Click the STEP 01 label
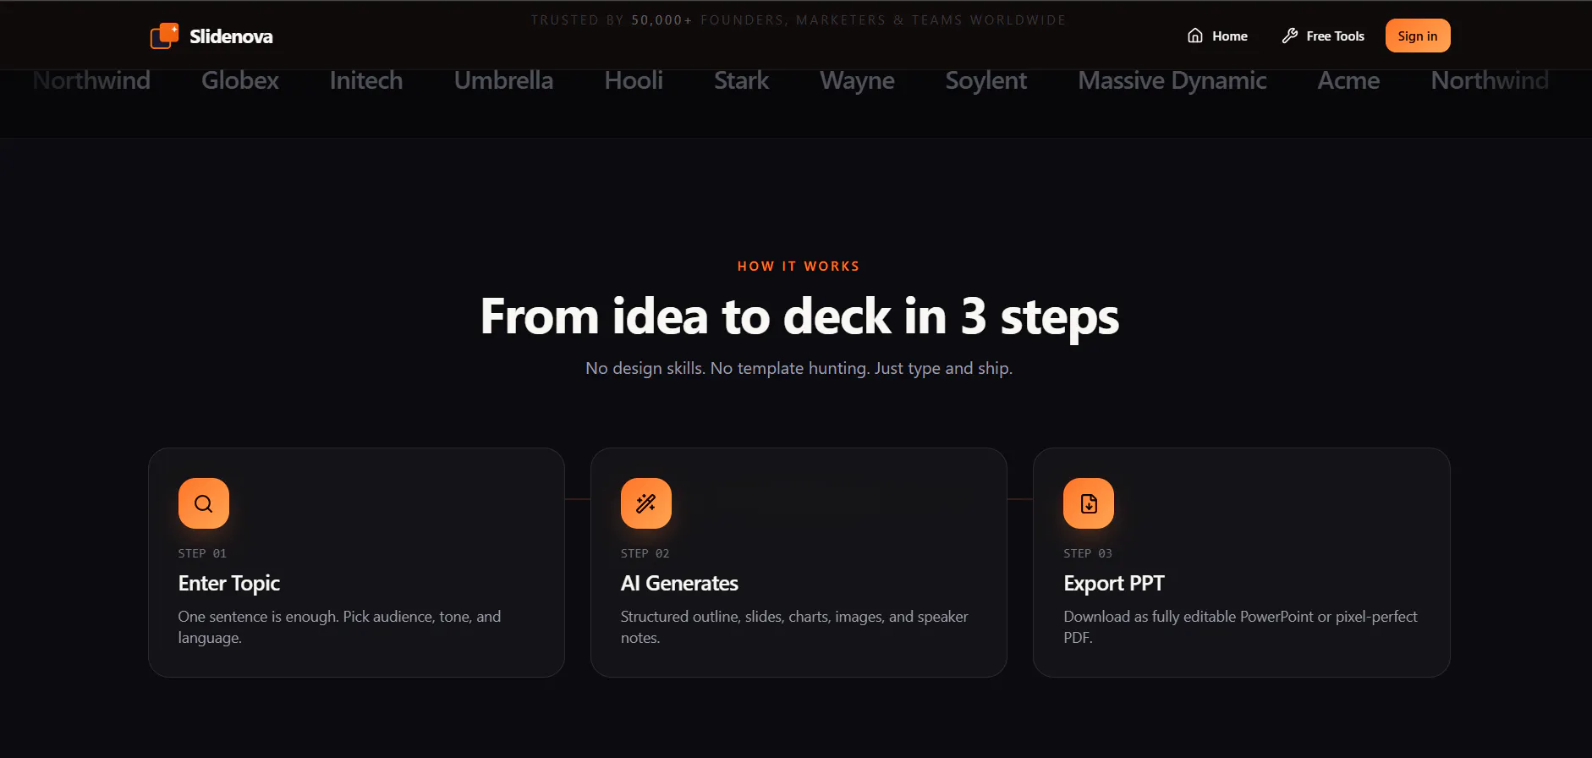Image resolution: width=1592 pixels, height=758 pixels. [x=202, y=553]
